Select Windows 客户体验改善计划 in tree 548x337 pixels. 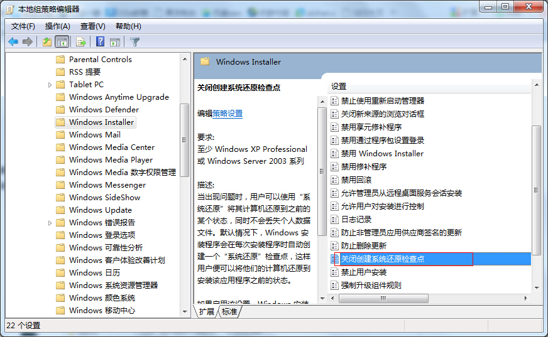pos(117,260)
